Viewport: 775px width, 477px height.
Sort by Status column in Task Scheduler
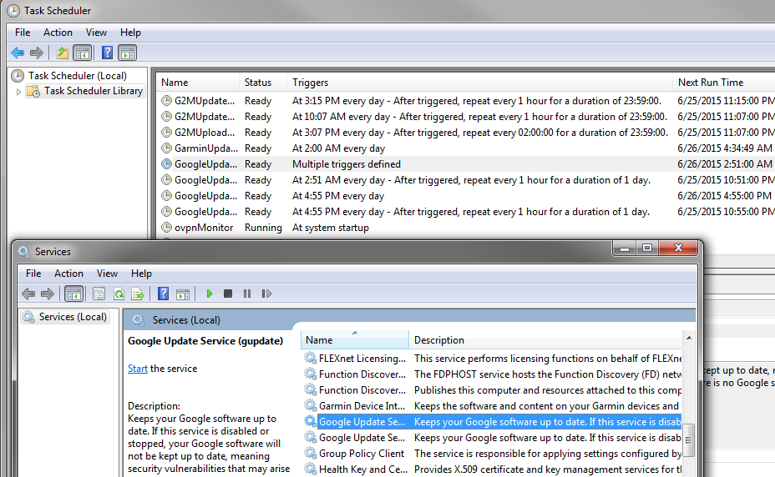tap(263, 83)
